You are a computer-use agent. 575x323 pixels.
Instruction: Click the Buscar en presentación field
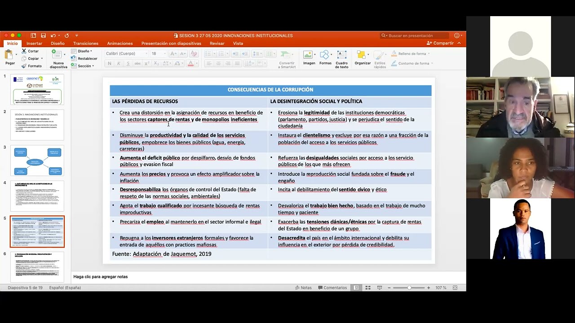point(414,35)
